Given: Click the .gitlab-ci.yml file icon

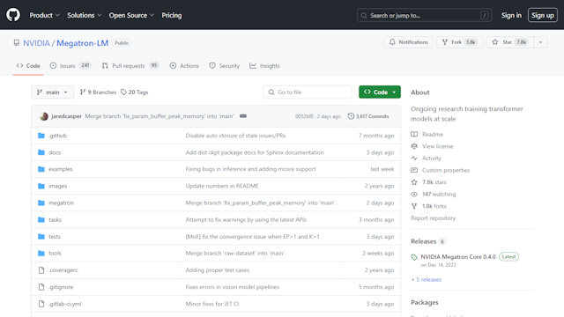Looking at the screenshot, I should click(x=41, y=304).
